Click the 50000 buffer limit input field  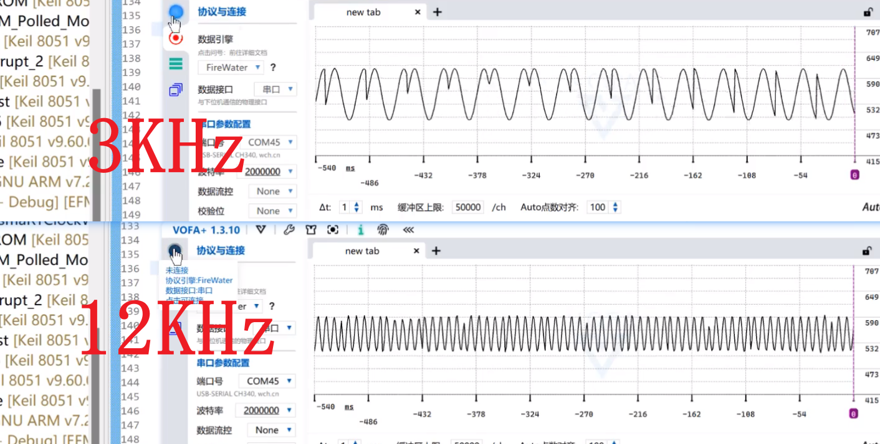[467, 207]
